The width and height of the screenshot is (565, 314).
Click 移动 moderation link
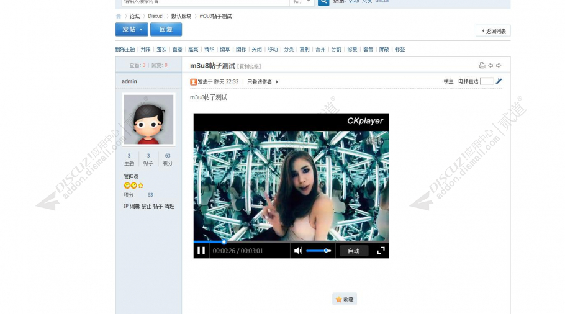point(273,49)
